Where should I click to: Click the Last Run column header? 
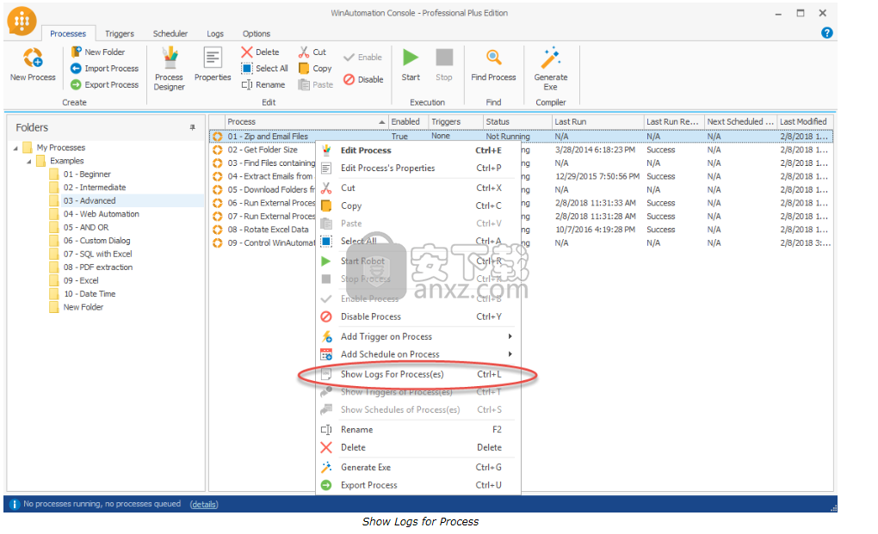(x=597, y=121)
